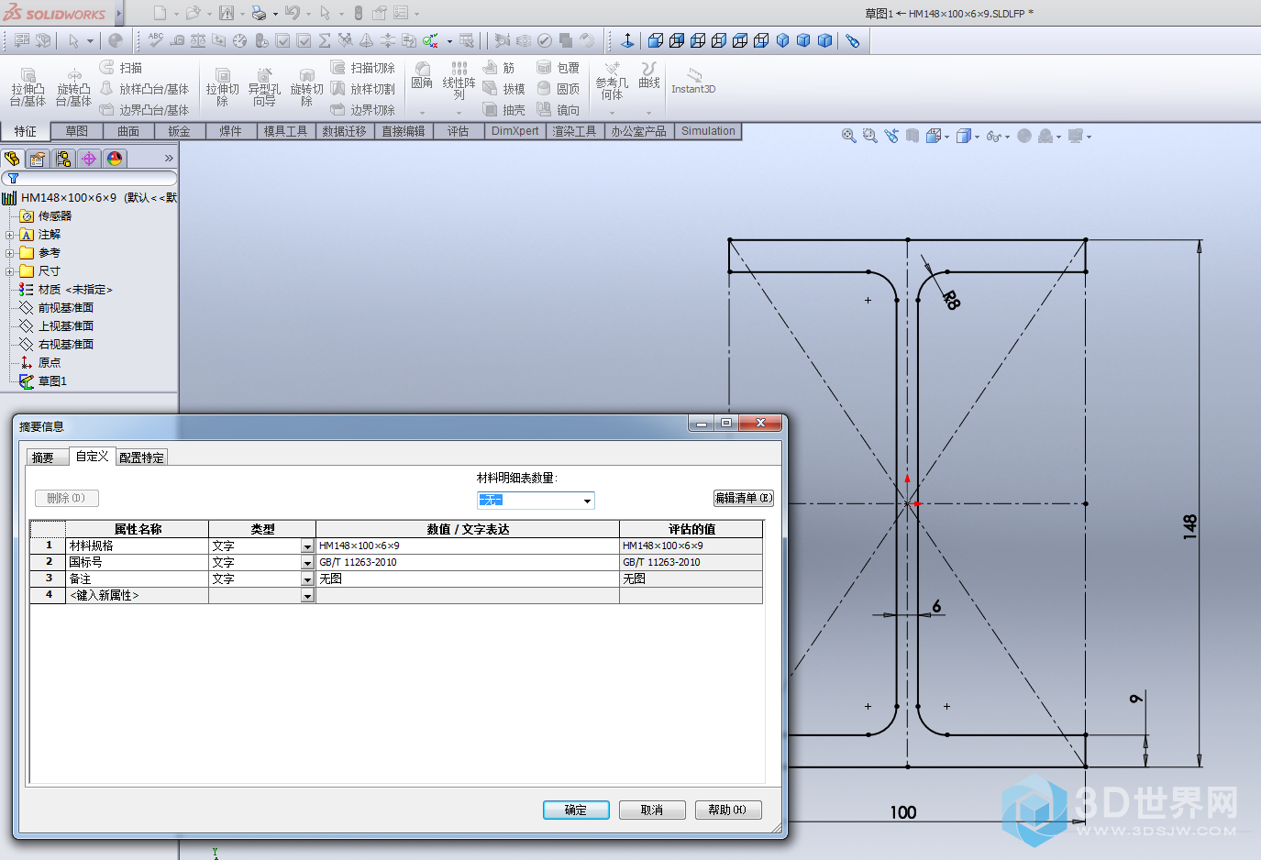This screenshot has width=1261, height=860.
Task: Switch to the Simulation ribbon tab
Action: coord(708,131)
